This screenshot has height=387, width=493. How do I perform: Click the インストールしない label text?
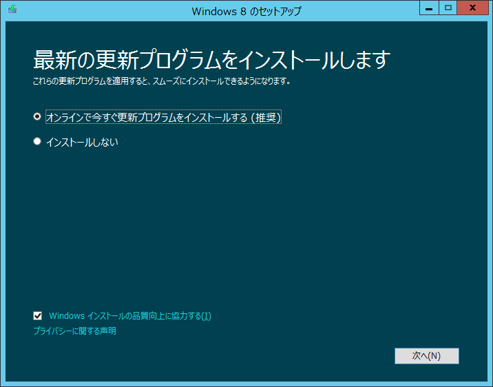[x=82, y=143]
